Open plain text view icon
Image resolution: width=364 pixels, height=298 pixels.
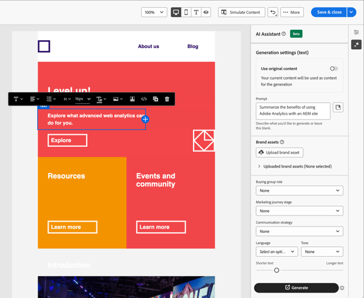(196, 12)
